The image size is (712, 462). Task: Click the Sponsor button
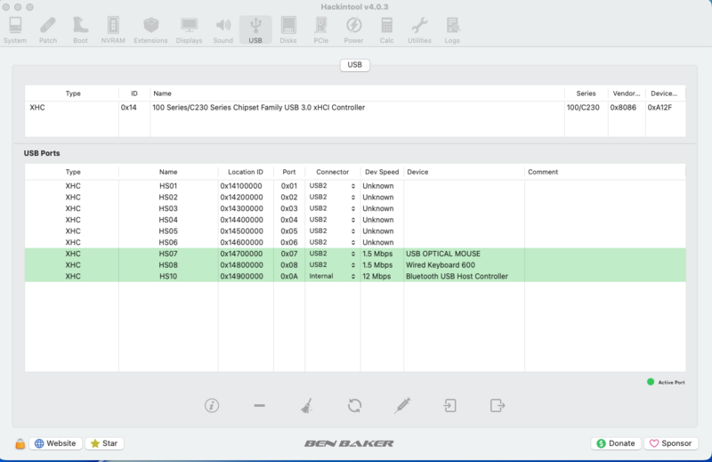[x=668, y=443]
